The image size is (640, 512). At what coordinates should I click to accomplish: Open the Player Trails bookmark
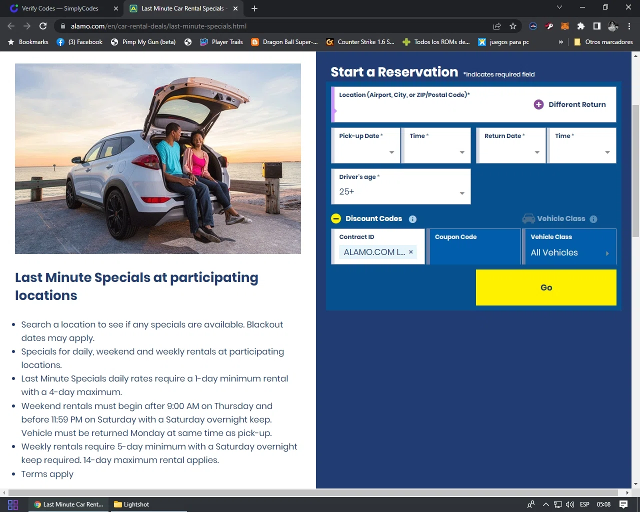[221, 42]
